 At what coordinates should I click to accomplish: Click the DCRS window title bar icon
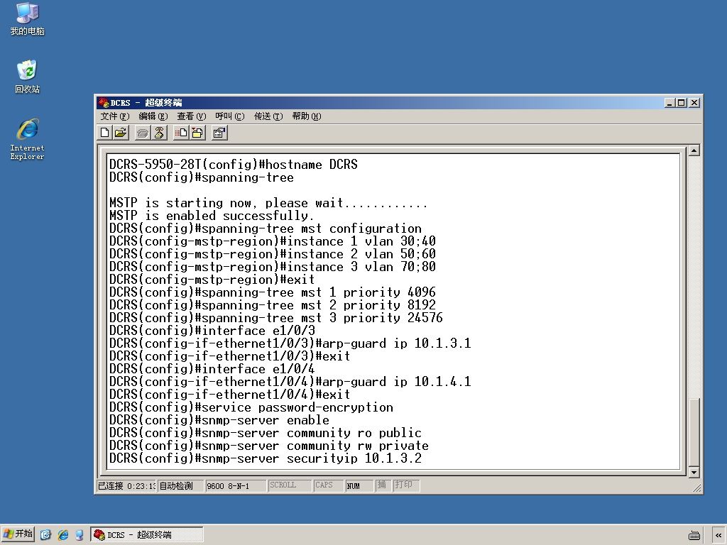click(x=104, y=102)
